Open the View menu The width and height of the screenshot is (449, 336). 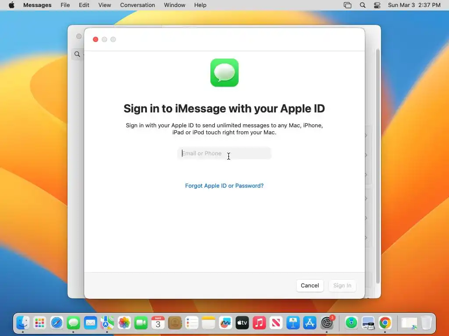pos(104,5)
